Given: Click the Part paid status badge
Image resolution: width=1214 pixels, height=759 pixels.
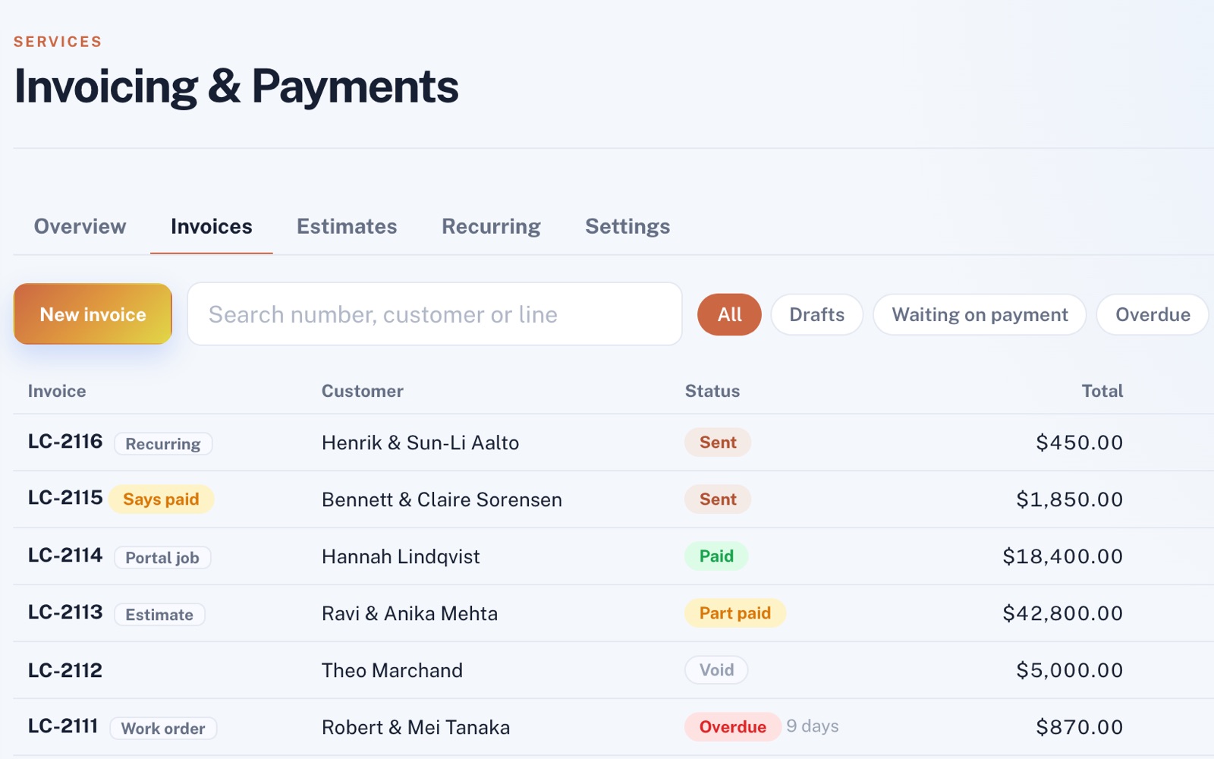Looking at the screenshot, I should point(734,613).
